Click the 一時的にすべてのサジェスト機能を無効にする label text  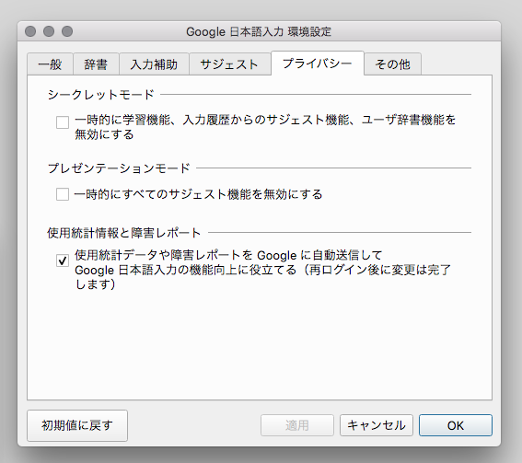[x=199, y=194]
